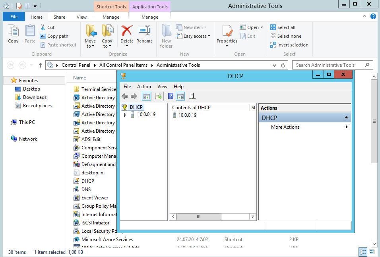This screenshot has height=257, width=380.
Task: Click horizontal scrollbar right arrow in DHCP
Action: click(x=252, y=216)
